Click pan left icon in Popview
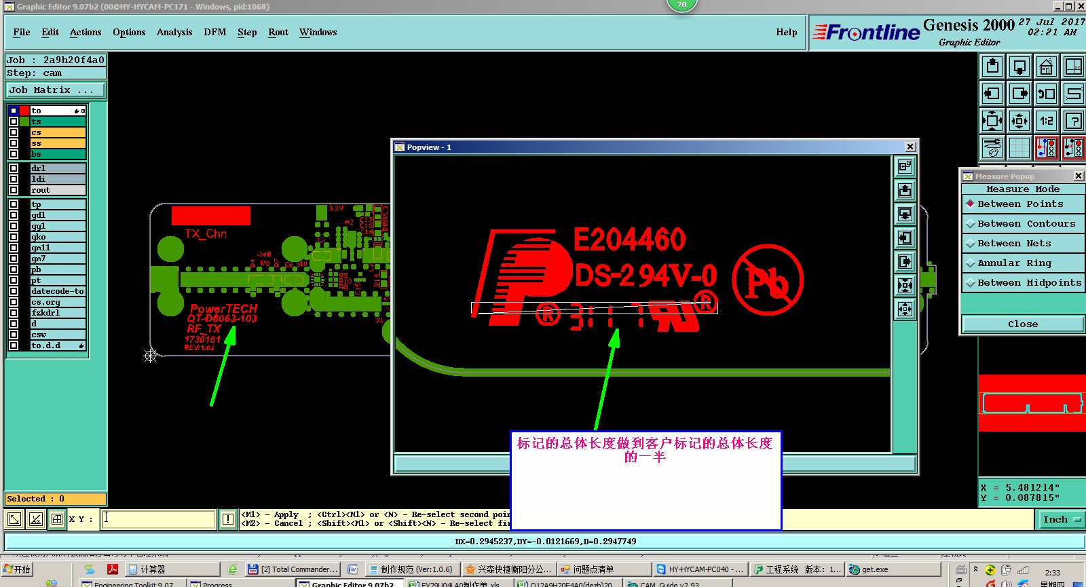This screenshot has height=587, width=1086. (x=905, y=238)
